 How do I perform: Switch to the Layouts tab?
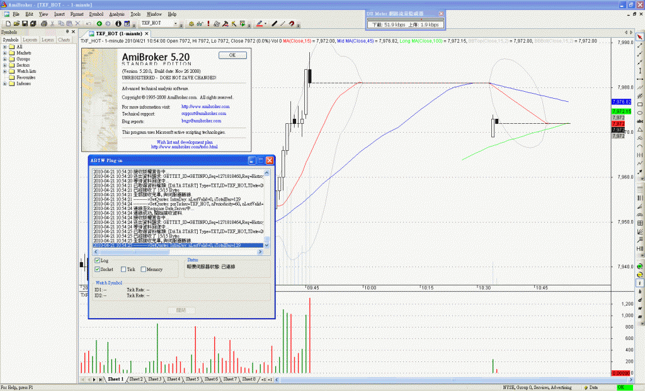(30, 40)
